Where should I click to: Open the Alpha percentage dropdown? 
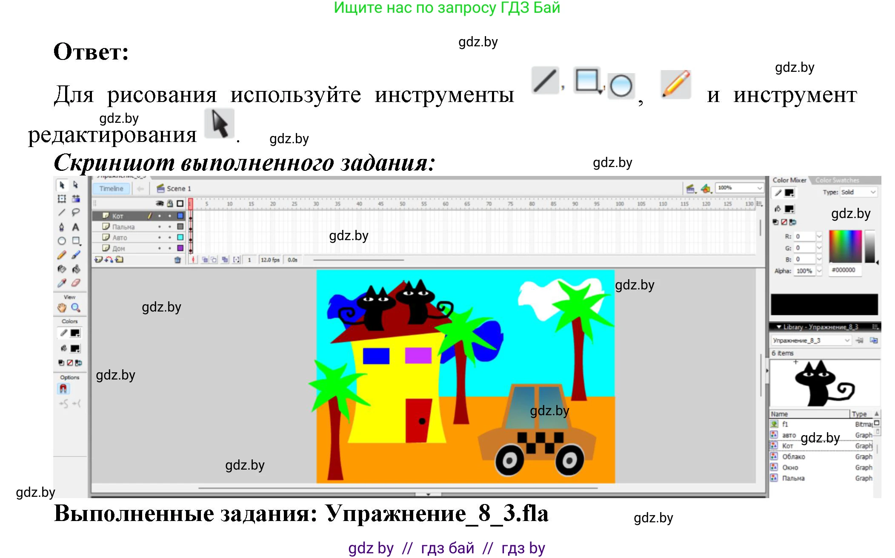[x=819, y=271]
